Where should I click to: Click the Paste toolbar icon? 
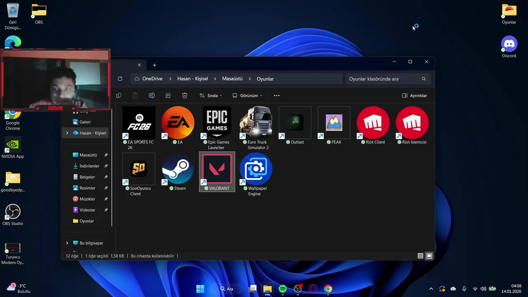click(x=135, y=95)
